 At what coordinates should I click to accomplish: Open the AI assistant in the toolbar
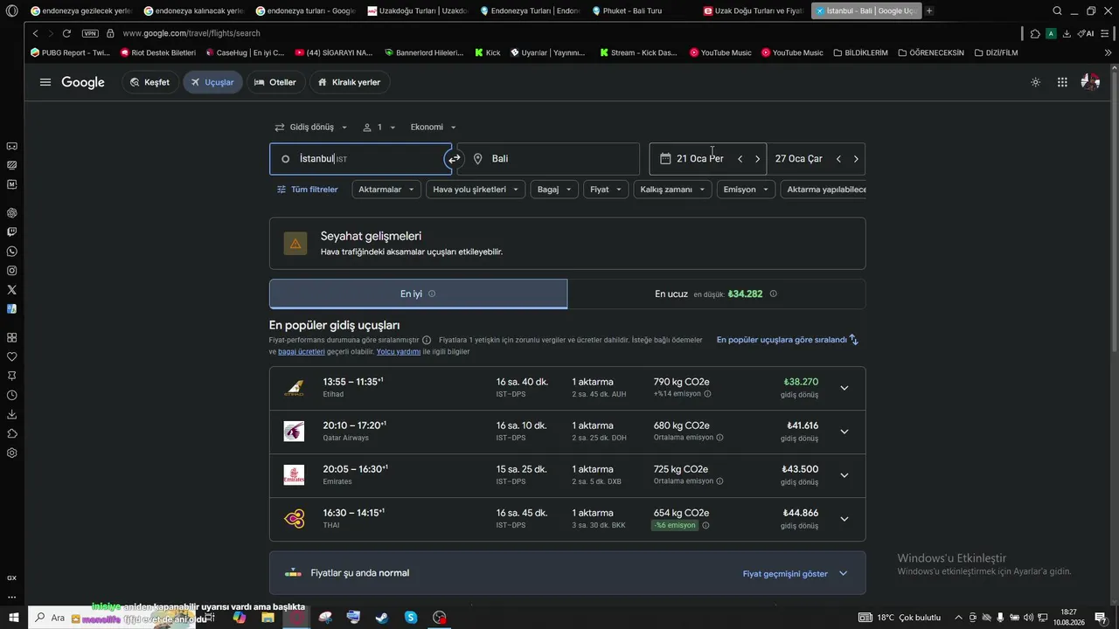click(1086, 33)
